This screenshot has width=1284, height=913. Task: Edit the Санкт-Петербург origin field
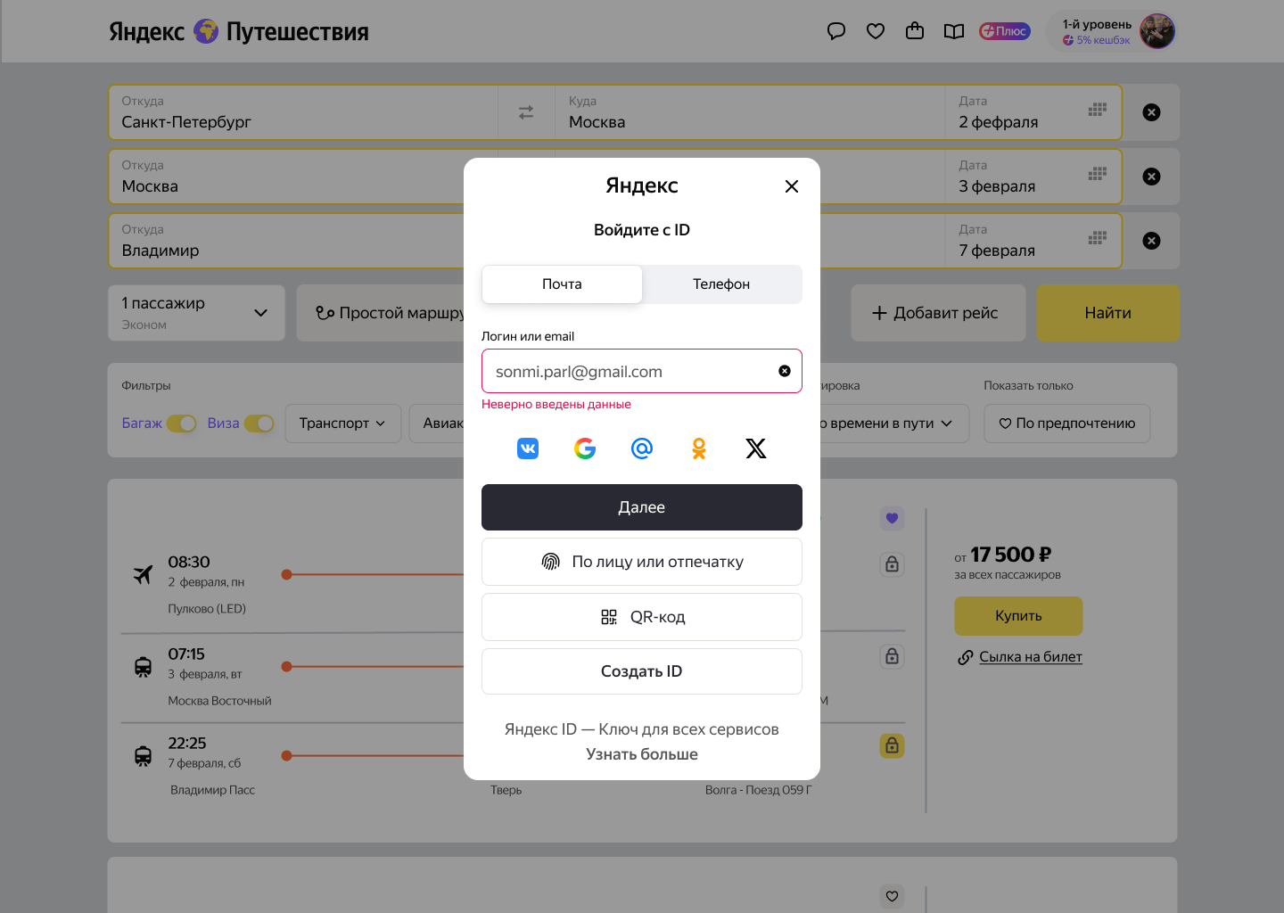(x=303, y=112)
